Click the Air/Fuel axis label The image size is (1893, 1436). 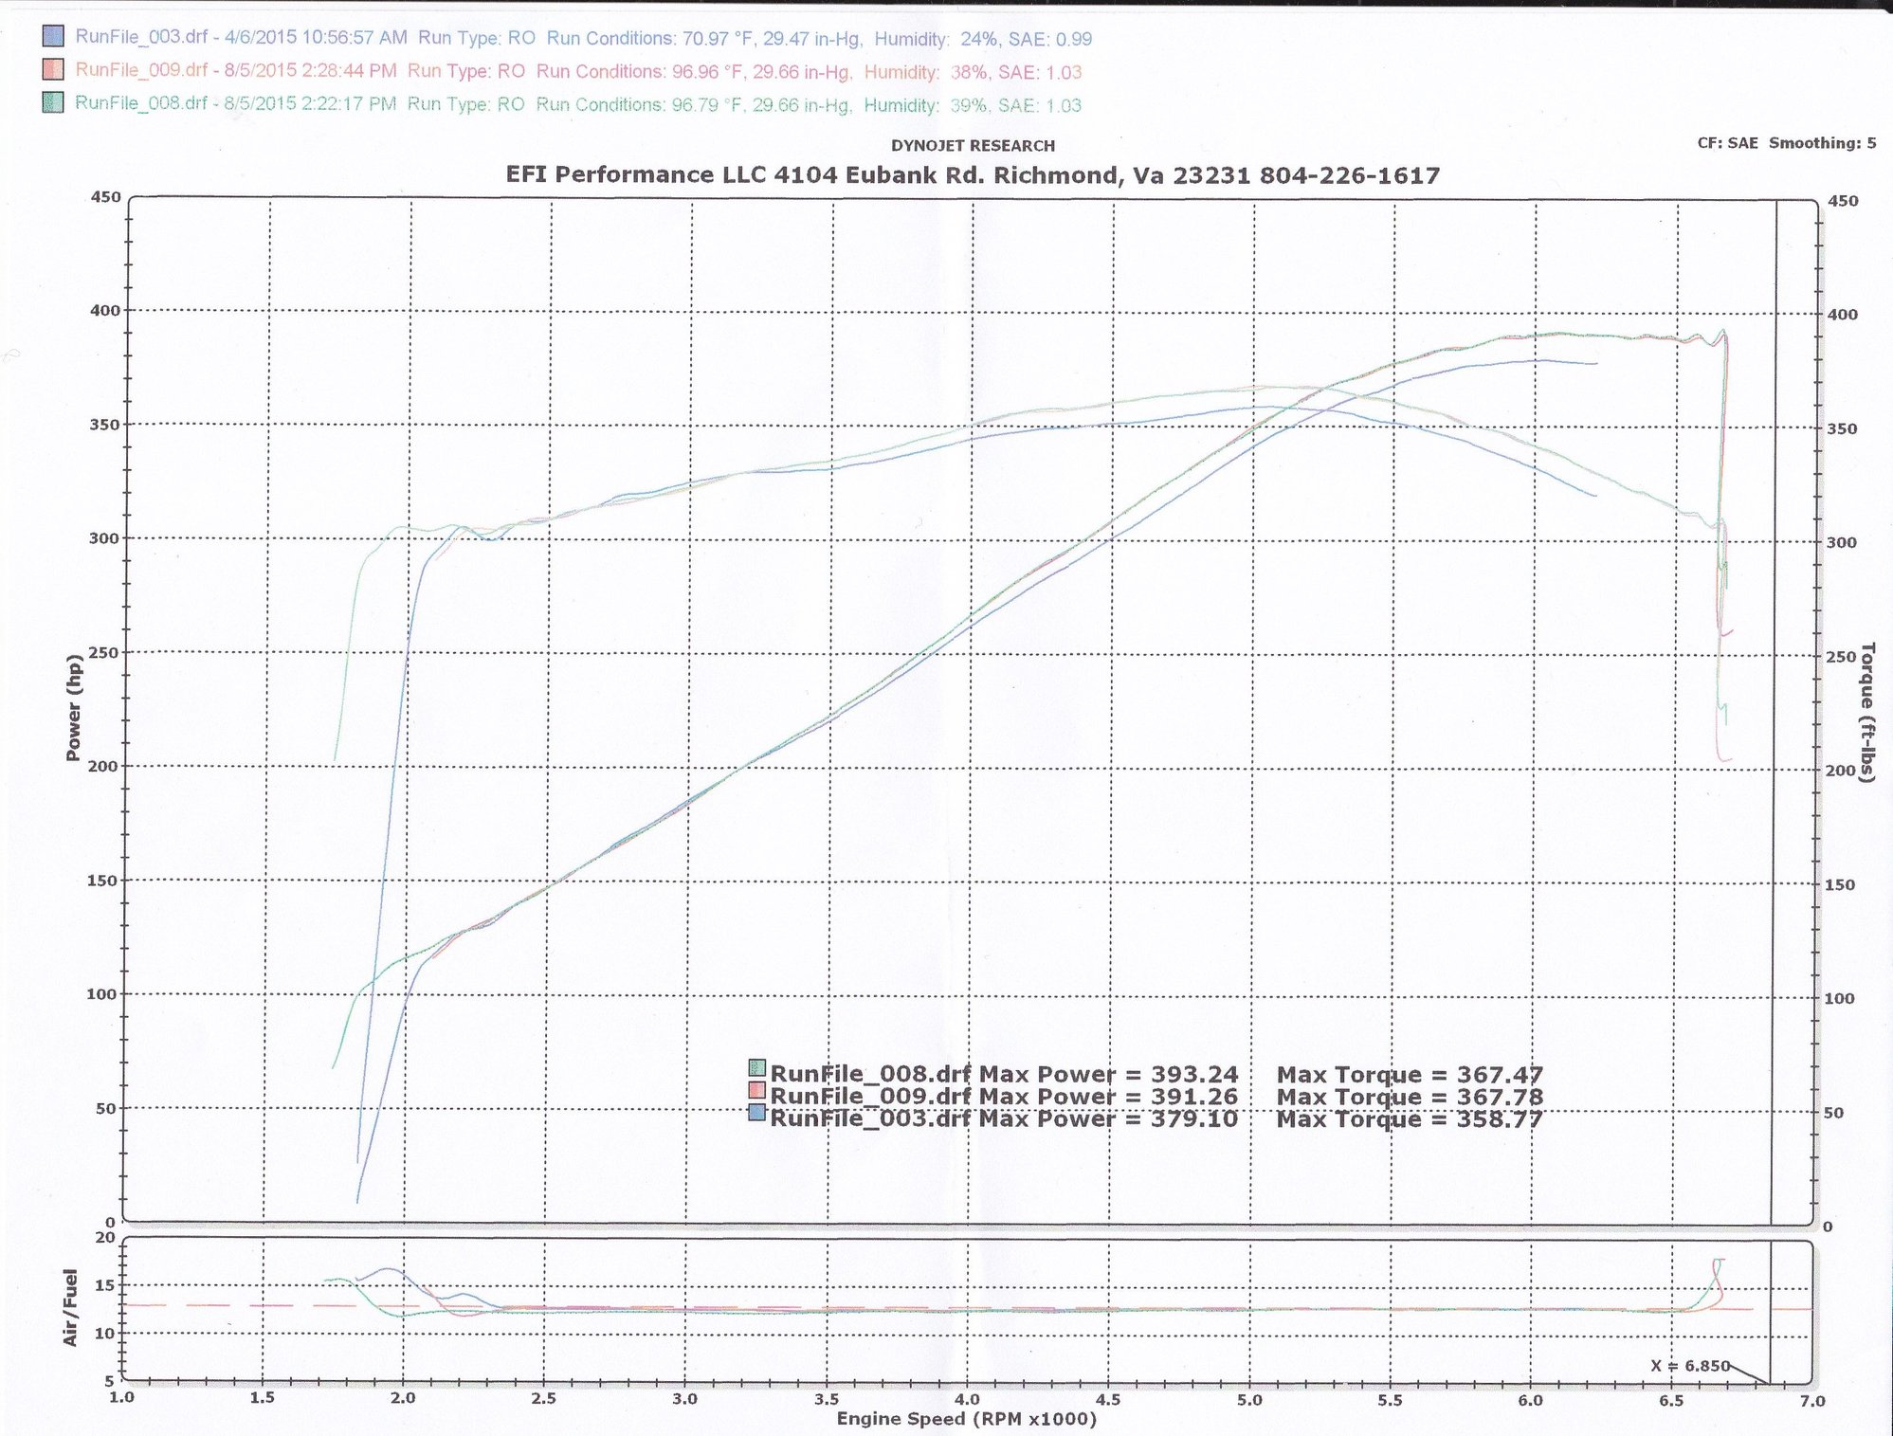70,1308
